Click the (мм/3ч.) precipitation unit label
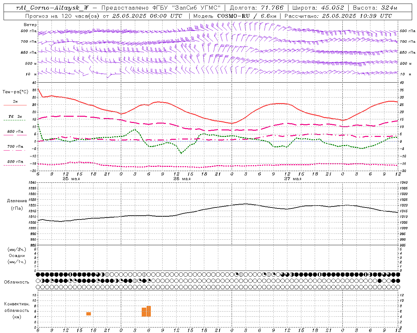Image resolution: width=417 pixels, height=333 pixels. click(17, 249)
